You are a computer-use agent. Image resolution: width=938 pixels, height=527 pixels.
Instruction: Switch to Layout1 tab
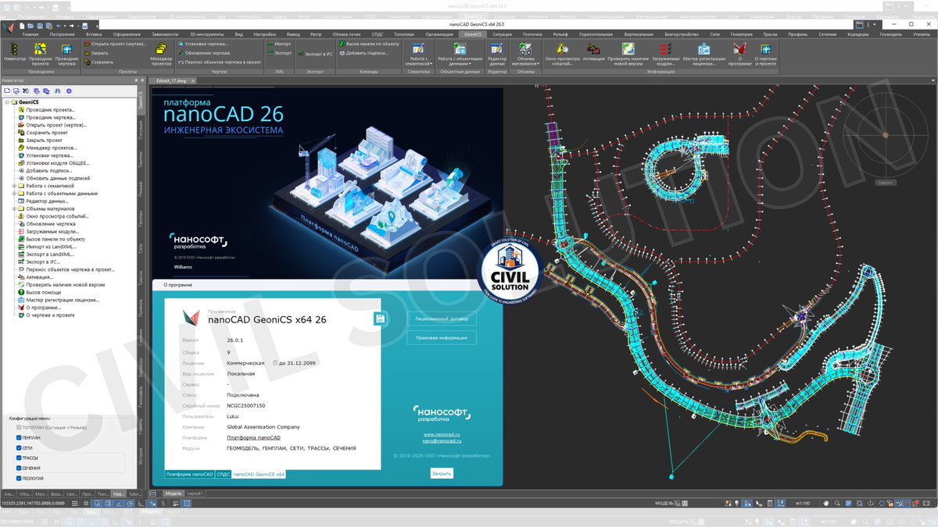(x=195, y=493)
